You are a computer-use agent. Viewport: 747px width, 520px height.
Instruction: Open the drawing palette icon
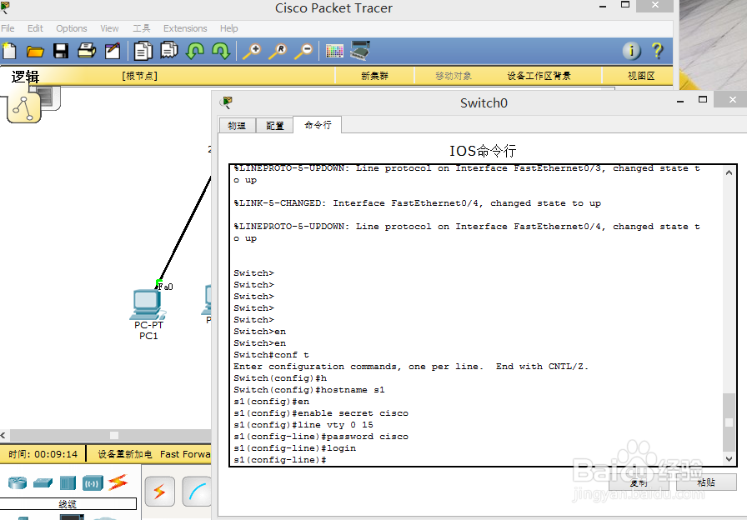tap(334, 51)
